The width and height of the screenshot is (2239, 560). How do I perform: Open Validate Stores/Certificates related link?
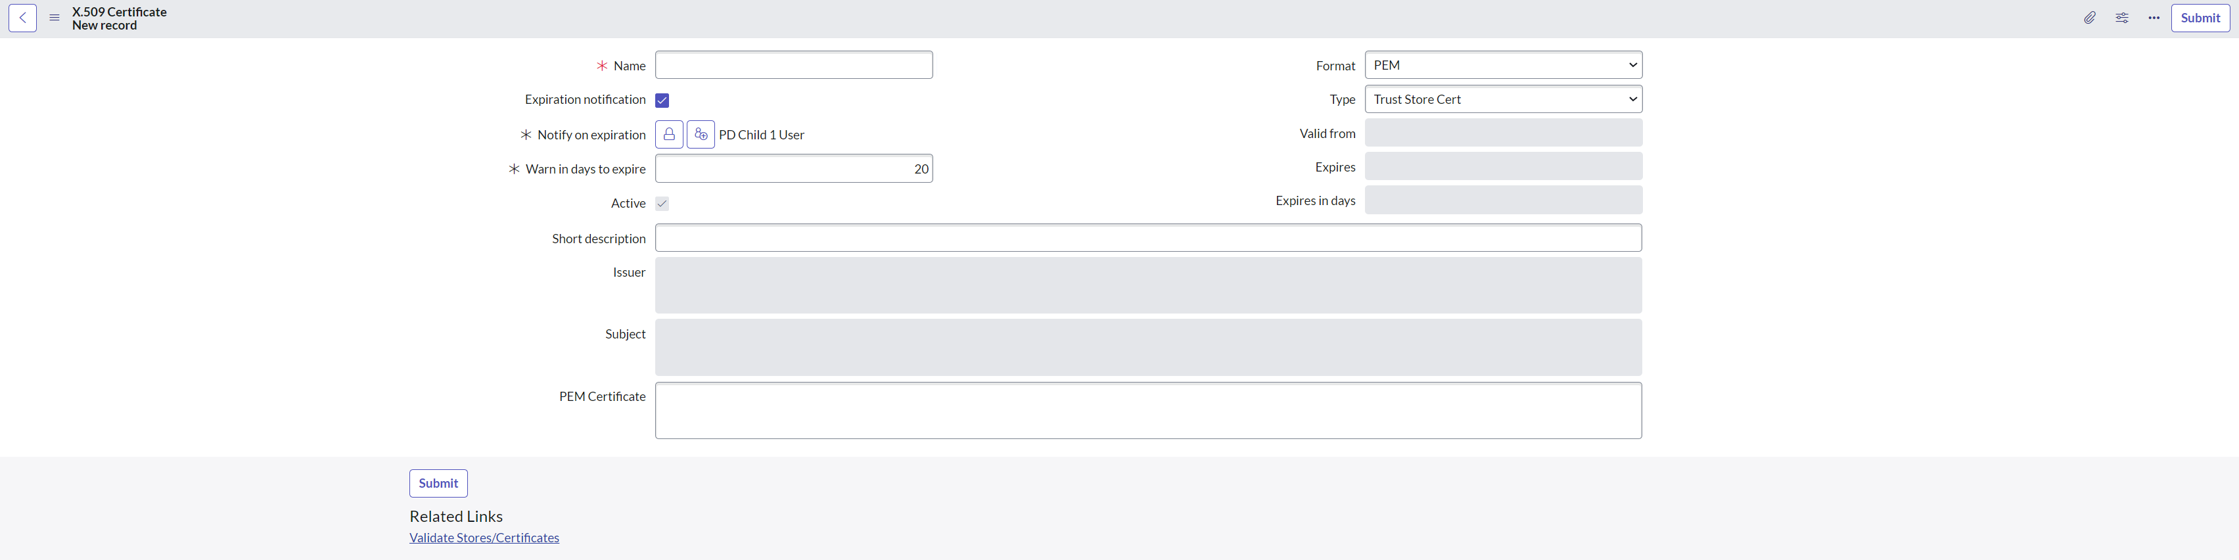484,538
